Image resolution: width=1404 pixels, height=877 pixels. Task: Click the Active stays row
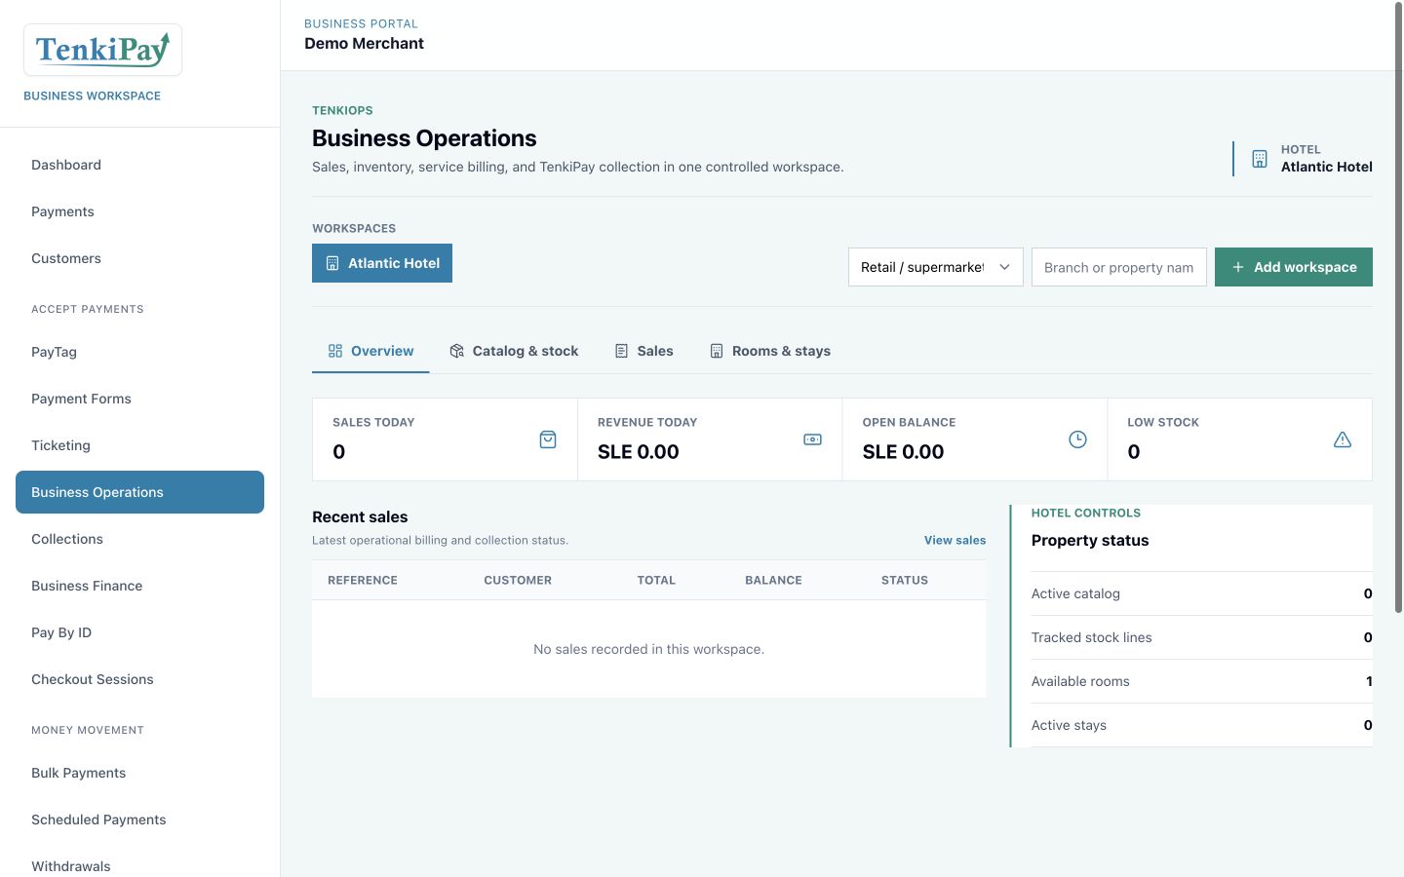point(1202,725)
